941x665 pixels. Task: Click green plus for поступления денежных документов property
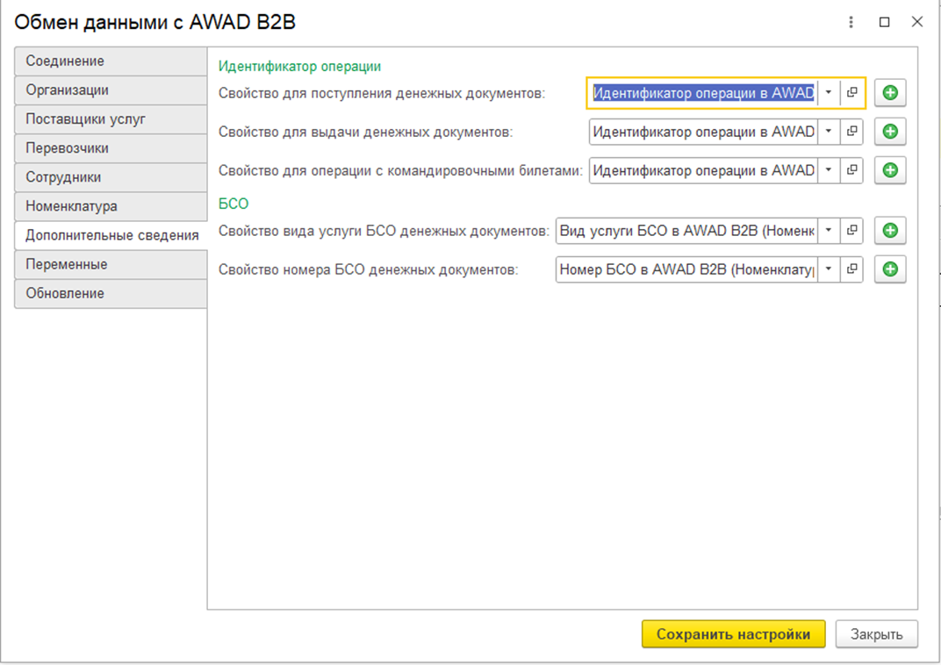(x=890, y=93)
